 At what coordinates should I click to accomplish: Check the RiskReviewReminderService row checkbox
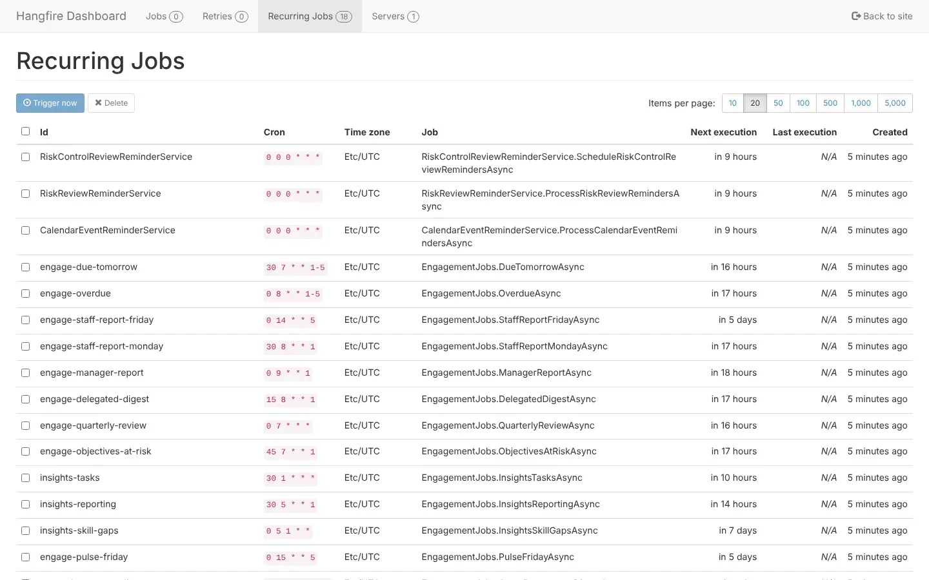[x=26, y=193]
